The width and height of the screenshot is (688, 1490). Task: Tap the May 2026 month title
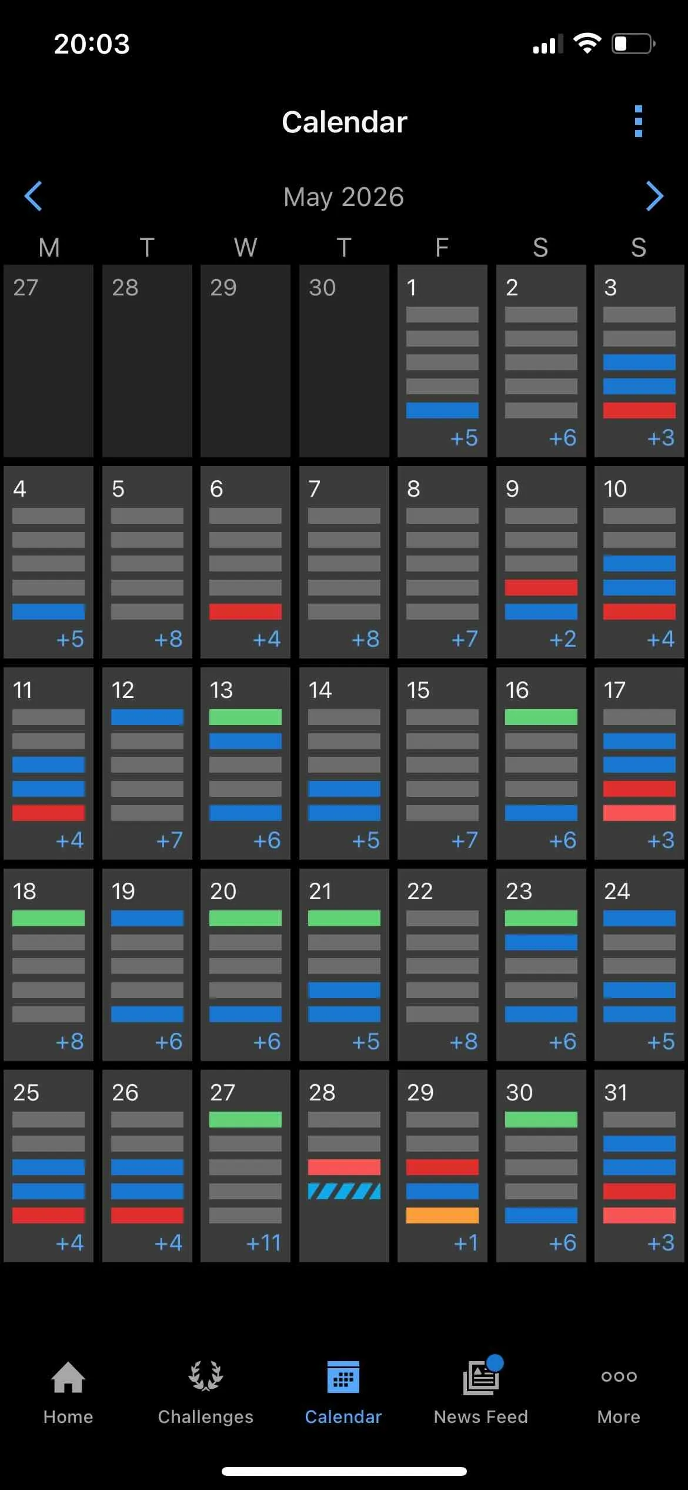[x=344, y=197]
